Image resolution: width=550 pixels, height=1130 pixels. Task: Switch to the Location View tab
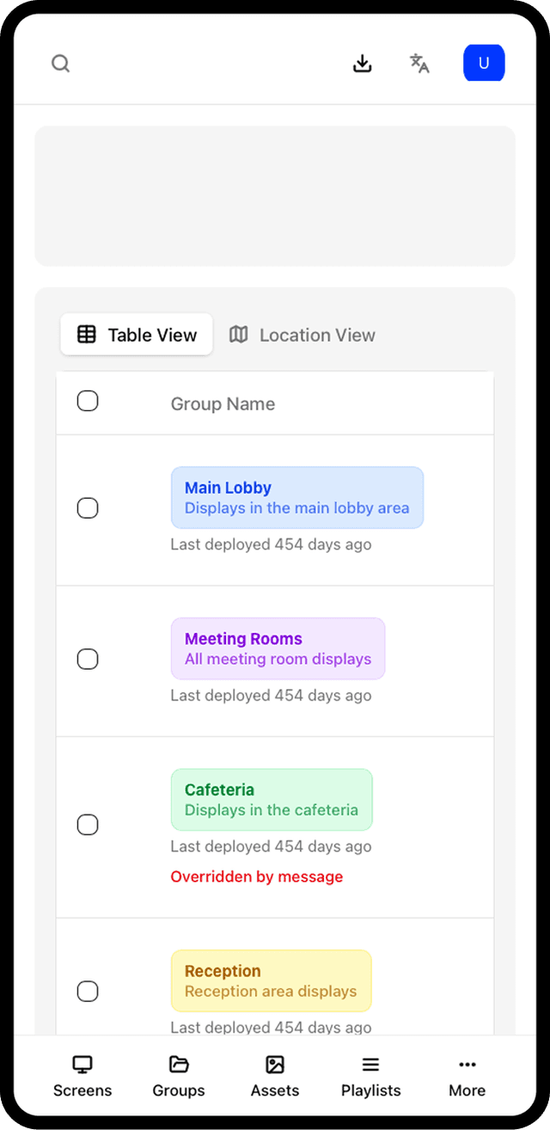302,335
